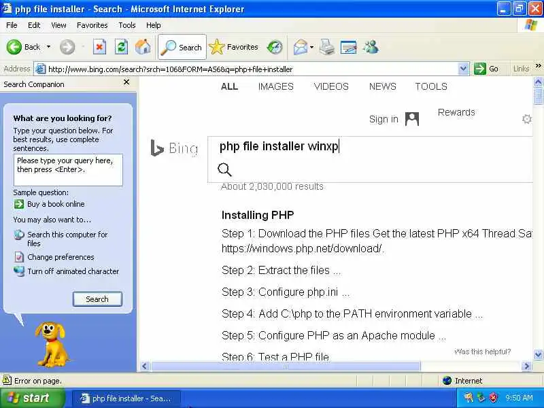Screen dimensions: 544x408
Task: Click vertical scrollbar down arrow
Action: (538, 354)
